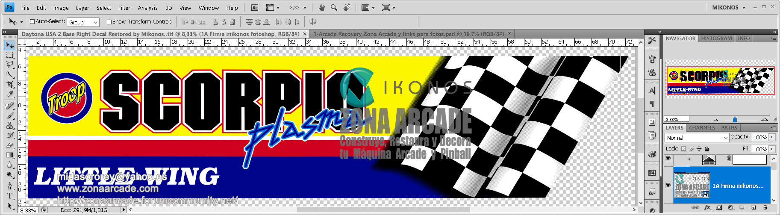Open the Auto-Select Group dropdown

pyautogui.click(x=83, y=22)
